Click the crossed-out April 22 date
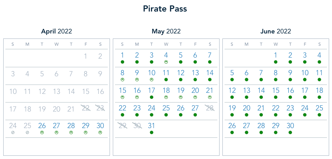This screenshot has width=332, height=159. (x=86, y=108)
